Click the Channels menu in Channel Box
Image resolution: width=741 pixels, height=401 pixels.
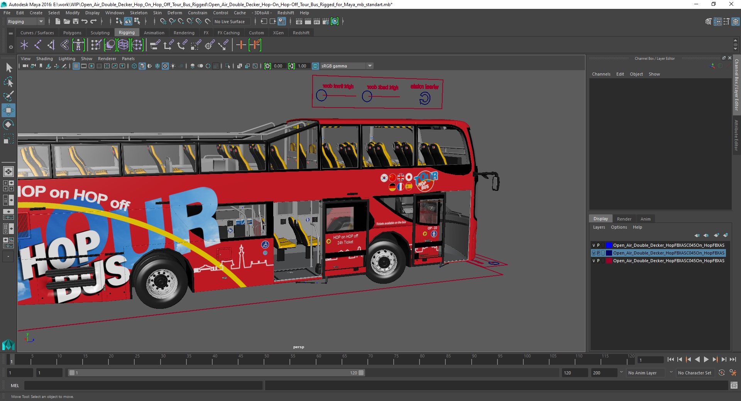pyautogui.click(x=601, y=74)
